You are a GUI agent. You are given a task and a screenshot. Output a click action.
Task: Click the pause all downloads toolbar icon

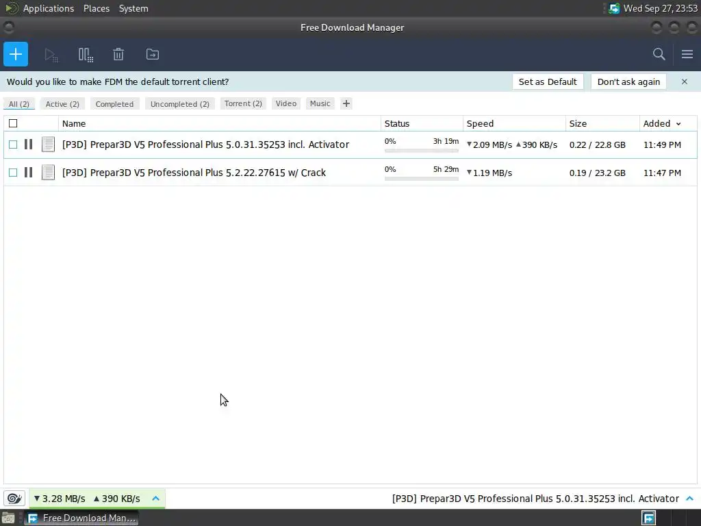tap(86, 55)
